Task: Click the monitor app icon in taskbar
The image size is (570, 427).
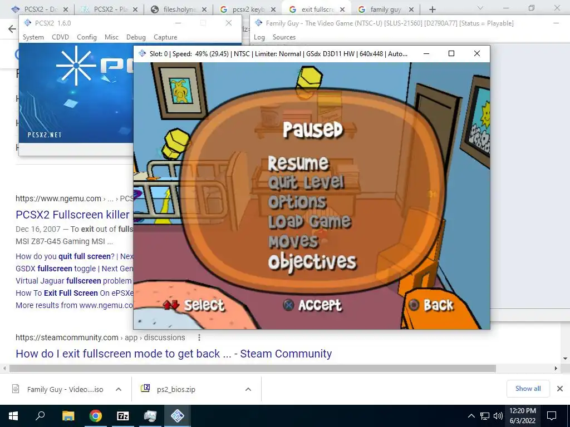Action: click(x=150, y=416)
